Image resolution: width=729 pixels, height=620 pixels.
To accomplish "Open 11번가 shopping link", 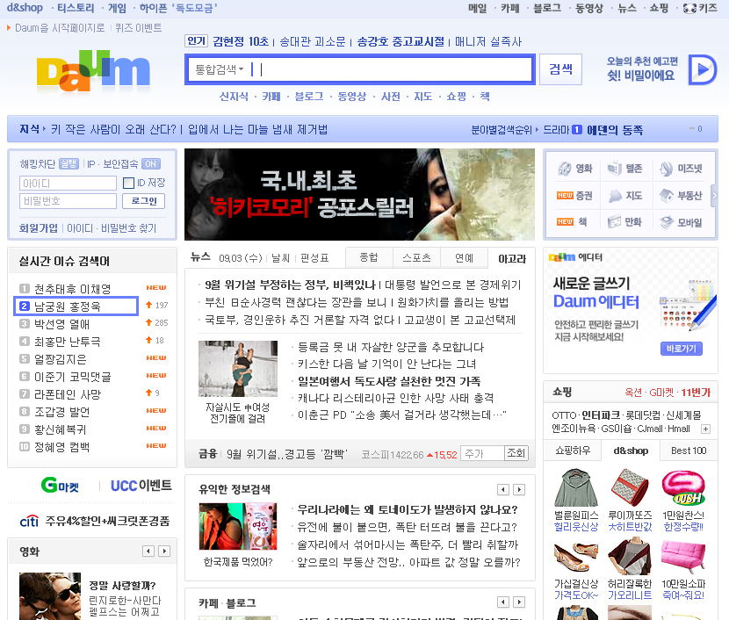I will tap(696, 393).
